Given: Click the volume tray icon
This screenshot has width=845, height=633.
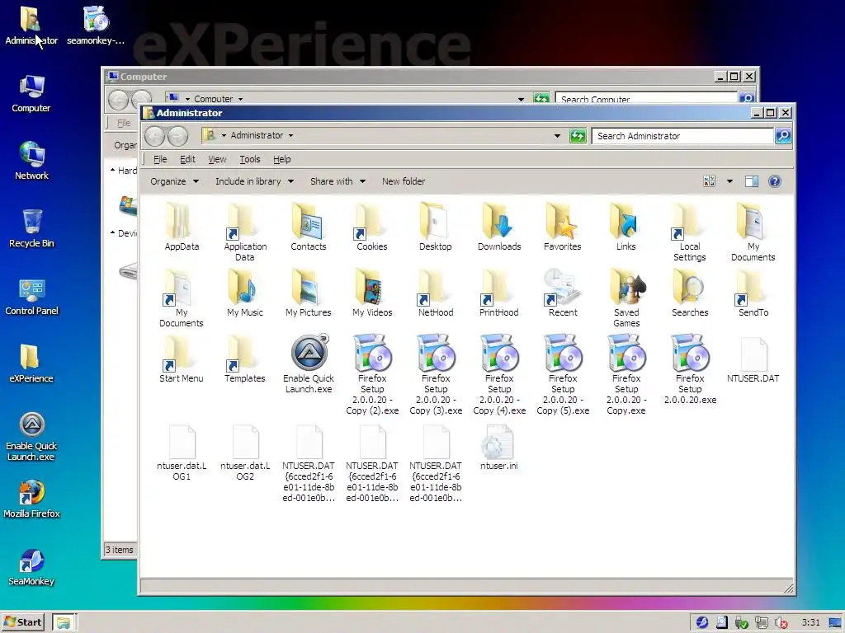Looking at the screenshot, I should point(781,623).
